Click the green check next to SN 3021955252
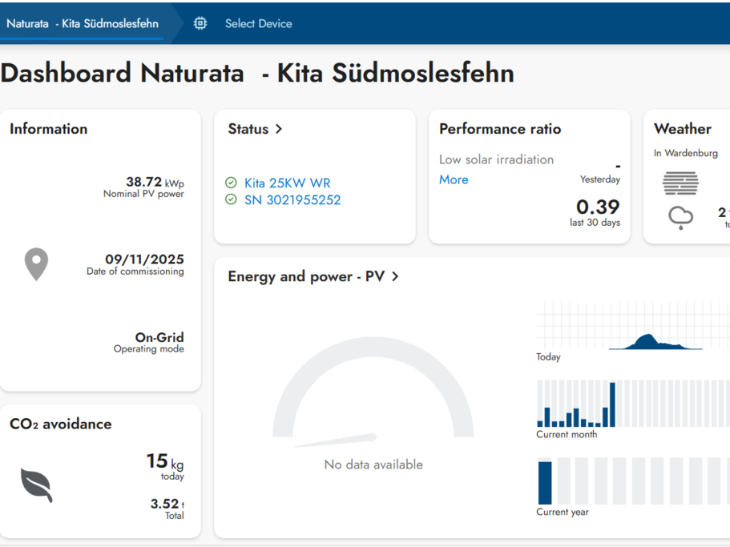The height and width of the screenshot is (547, 730). (231, 199)
